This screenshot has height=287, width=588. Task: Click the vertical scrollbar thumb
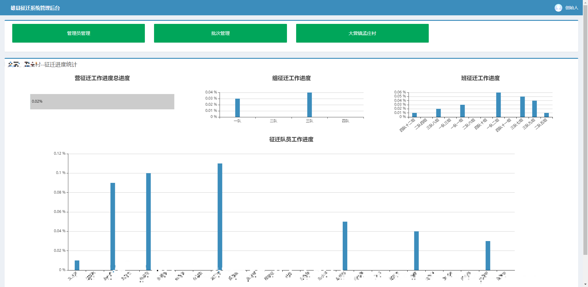pyautogui.click(x=585, y=129)
